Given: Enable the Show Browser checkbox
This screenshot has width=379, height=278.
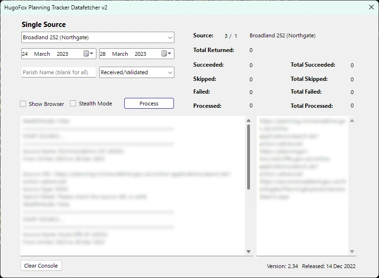Looking at the screenshot, I should pos(23,104).
